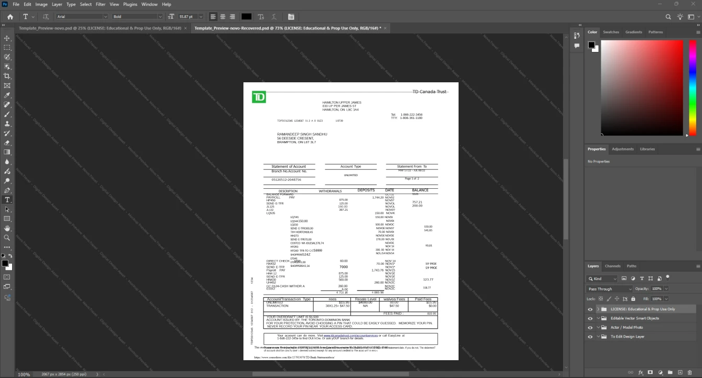Open the Pass Through blend mode dropdown
702x378 pixels.
point(610,289)
